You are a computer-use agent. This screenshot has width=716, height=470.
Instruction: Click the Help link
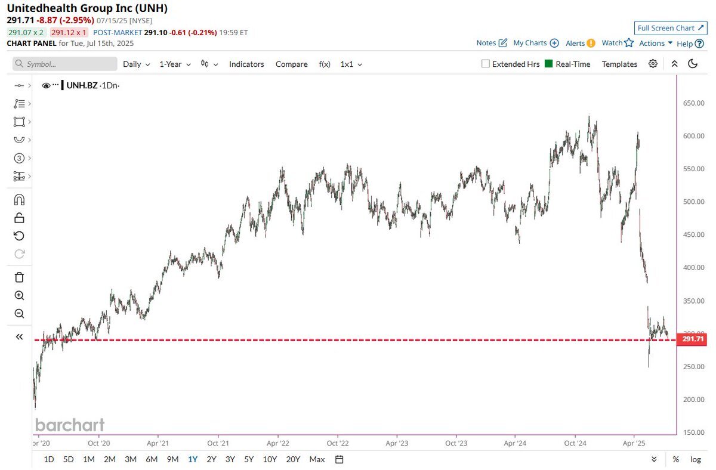685,43
